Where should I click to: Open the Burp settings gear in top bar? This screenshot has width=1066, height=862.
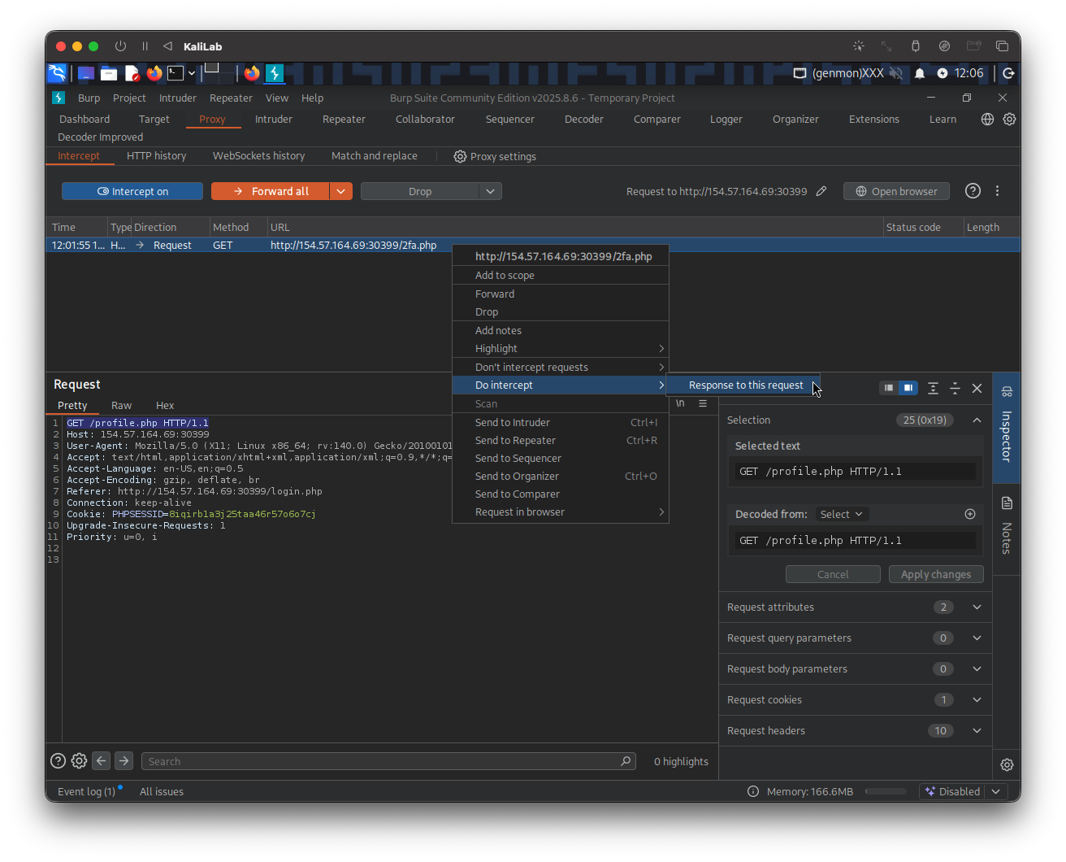click(x=1009, y=119)
